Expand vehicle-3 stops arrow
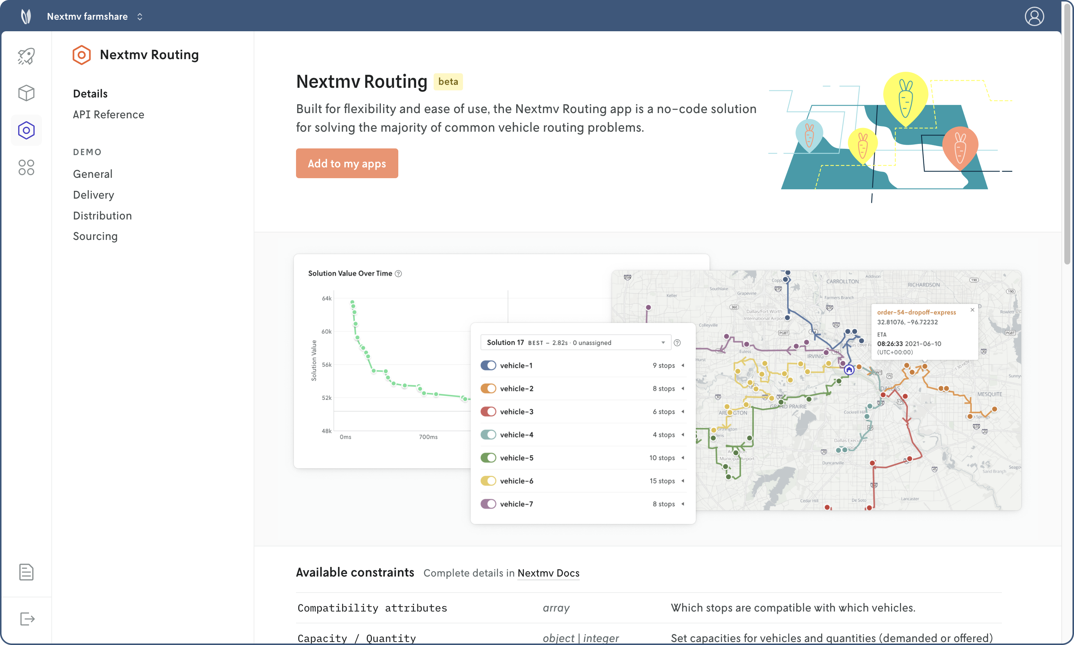The height and width of the screenshot is (645, 1074). tap(683, 412)
